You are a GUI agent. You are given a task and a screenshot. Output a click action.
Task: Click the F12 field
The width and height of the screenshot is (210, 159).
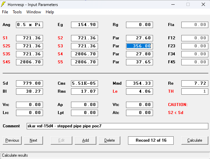coord(195,38)
